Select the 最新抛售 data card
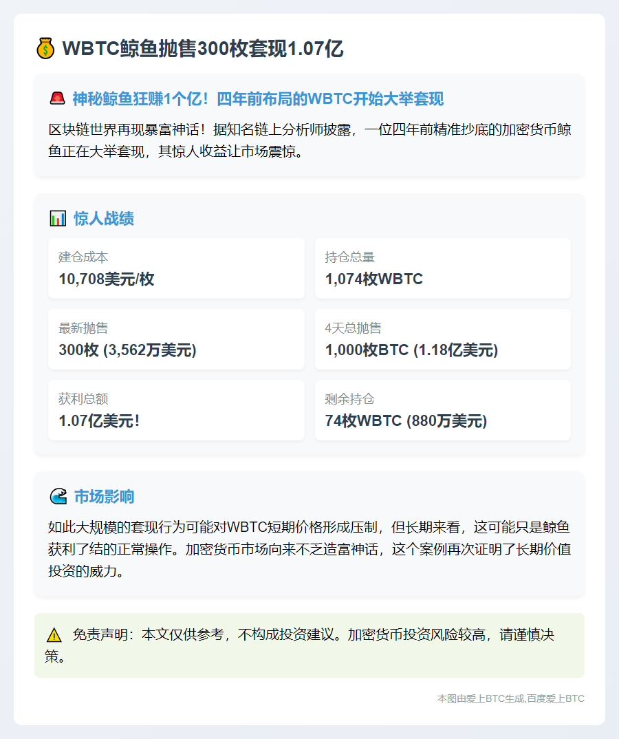Viewport: 619px width, 739px height. click(176, 339)
